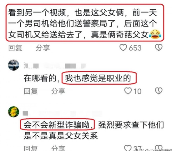Tap broken heart on the 职业的 comment
172x151 pixels.
tap(159, 91)
